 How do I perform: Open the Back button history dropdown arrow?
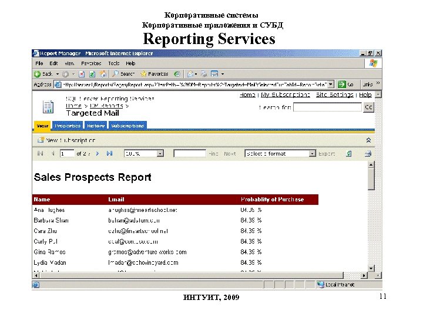point(58,74)
